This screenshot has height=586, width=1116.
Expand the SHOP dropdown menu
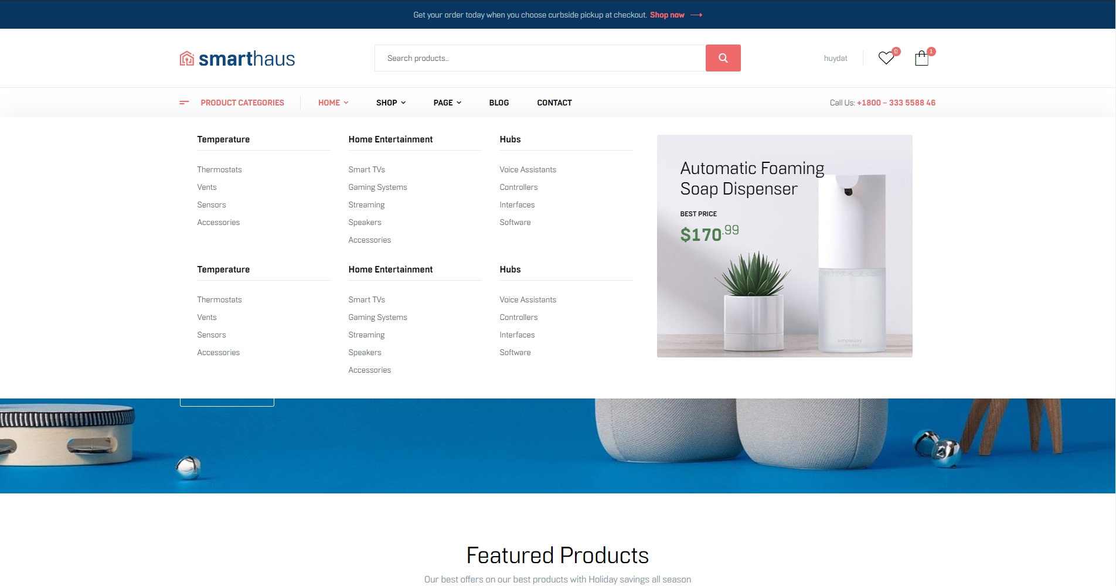coord(390,103)
